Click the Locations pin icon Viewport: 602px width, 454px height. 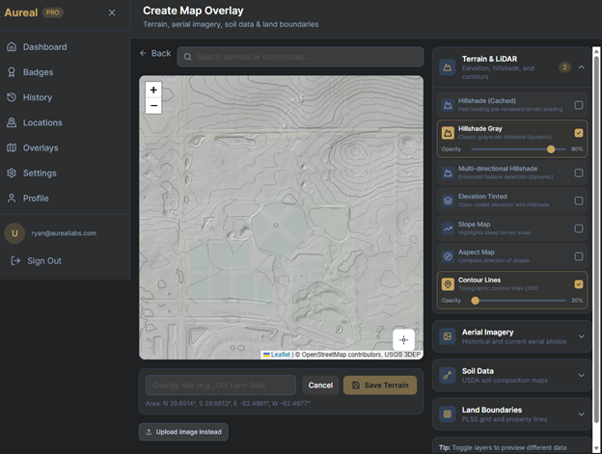tap(12, 122)
